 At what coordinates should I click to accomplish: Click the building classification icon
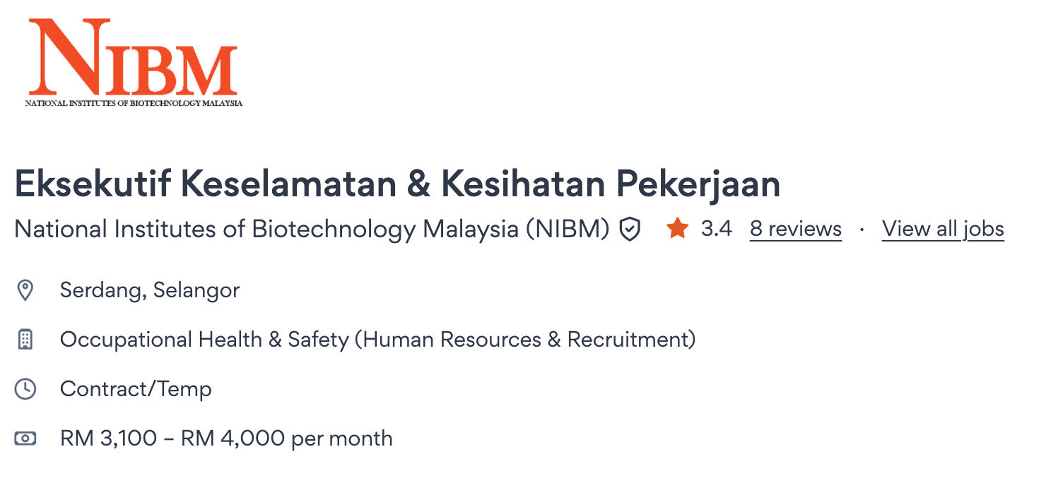[x=25, y=340]
